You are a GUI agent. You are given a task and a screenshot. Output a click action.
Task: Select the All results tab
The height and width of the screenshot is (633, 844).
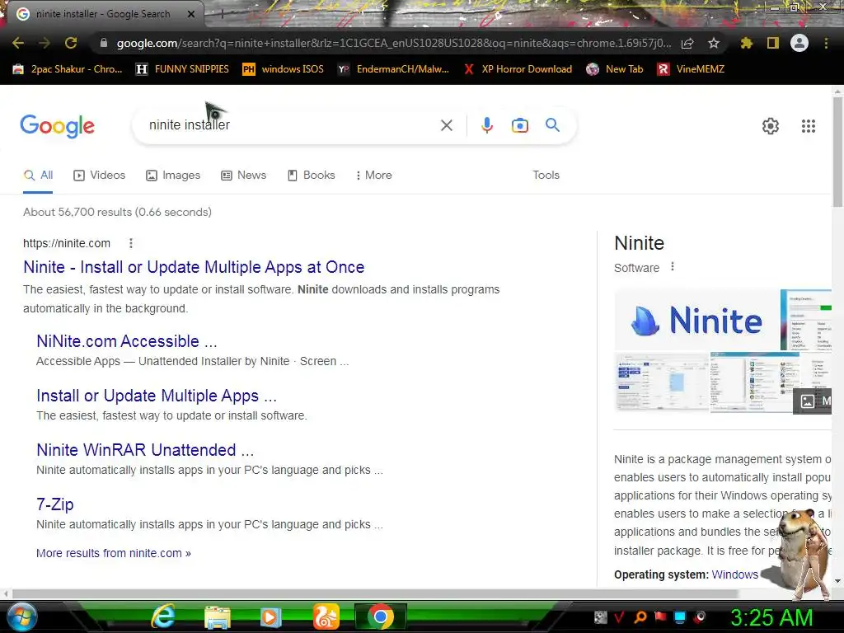[38, 176]
